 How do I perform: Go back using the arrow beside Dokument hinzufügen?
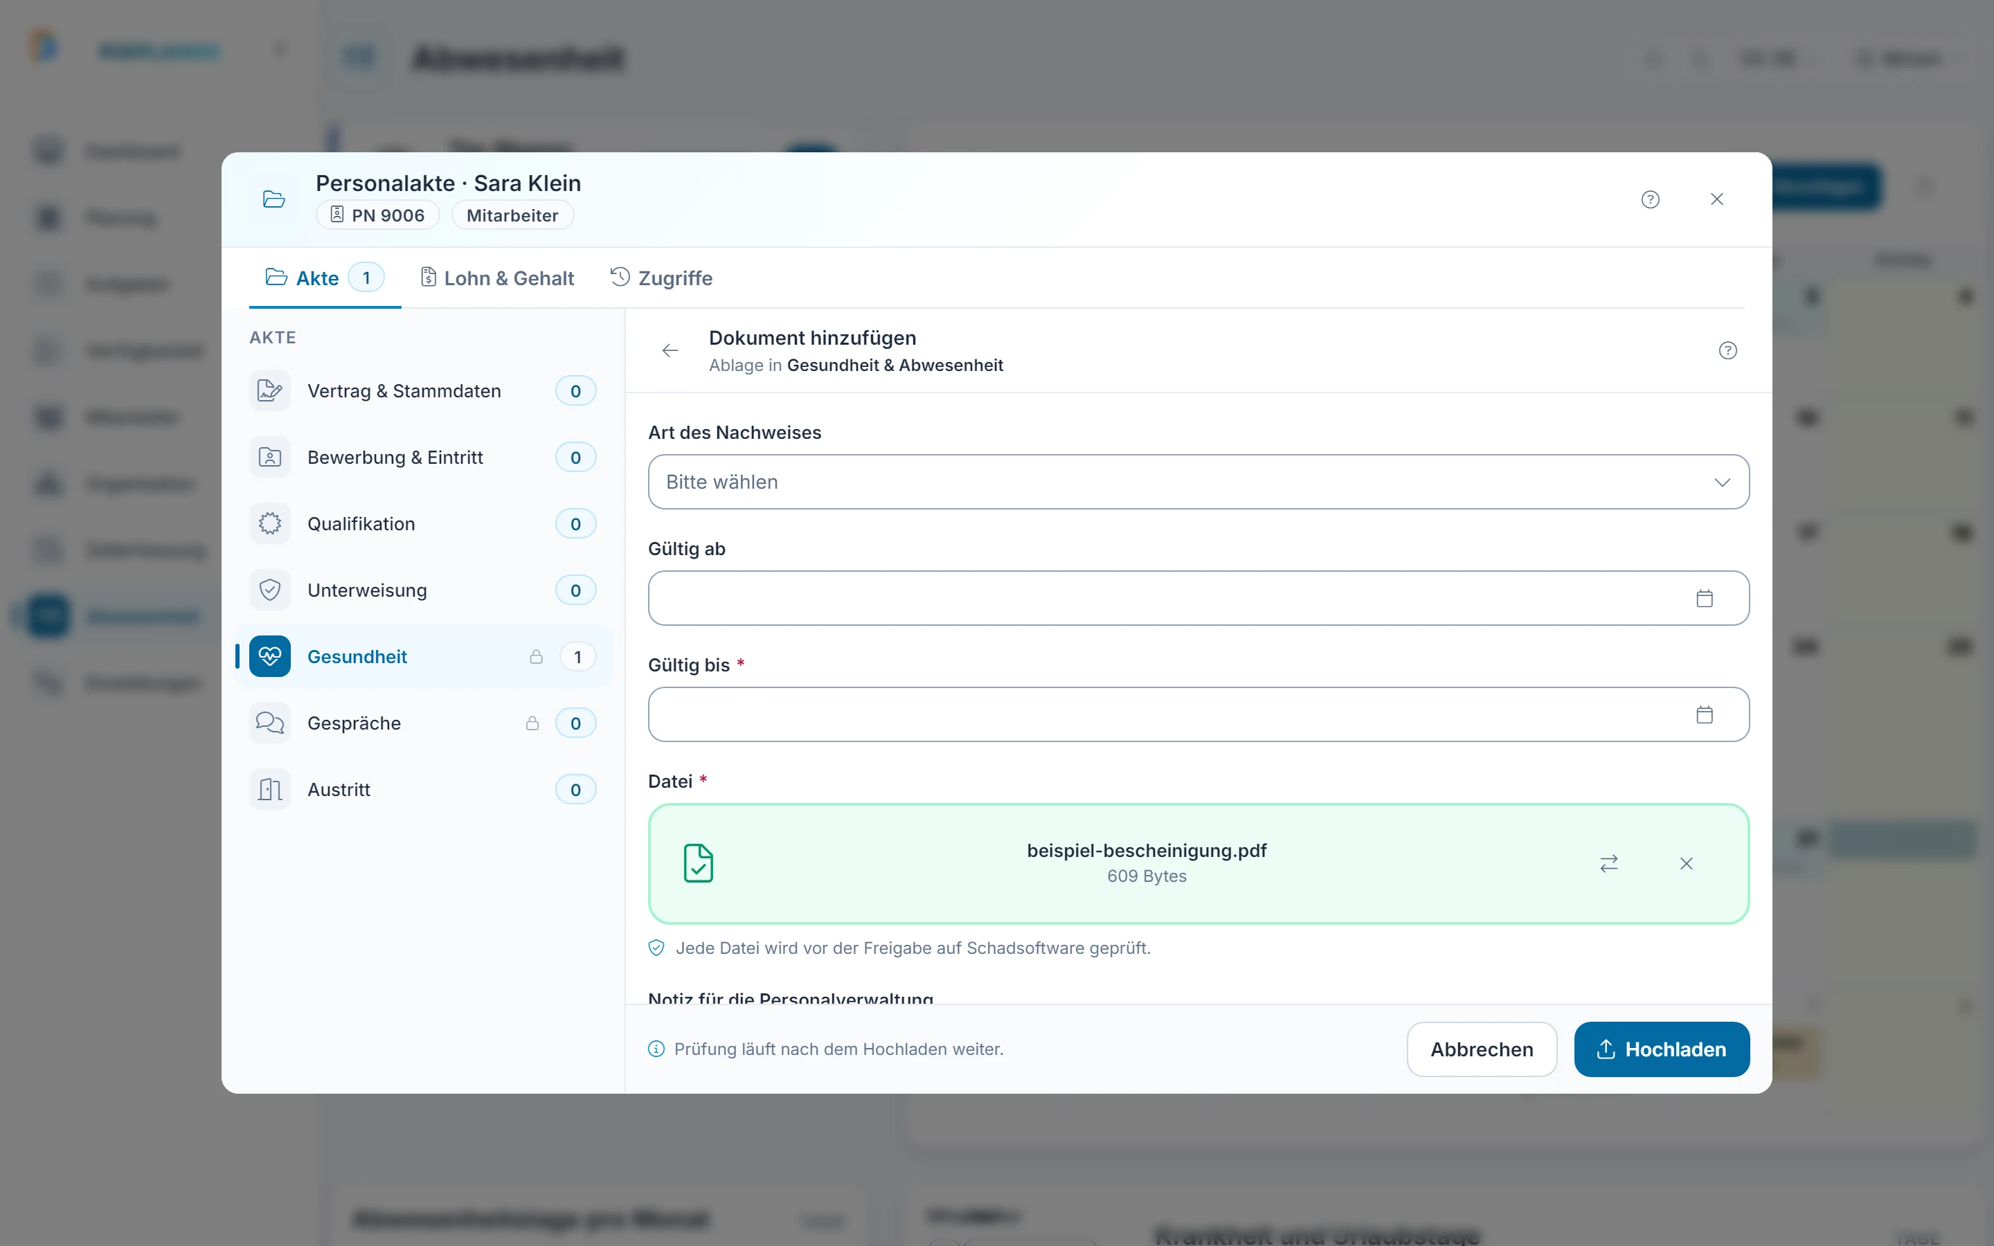coord(670,351)
